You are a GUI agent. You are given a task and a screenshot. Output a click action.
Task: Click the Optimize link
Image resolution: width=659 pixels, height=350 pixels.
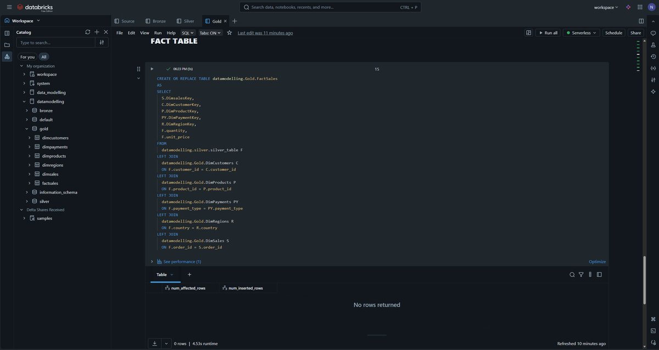pyautogui.click(x=597, y=262)
